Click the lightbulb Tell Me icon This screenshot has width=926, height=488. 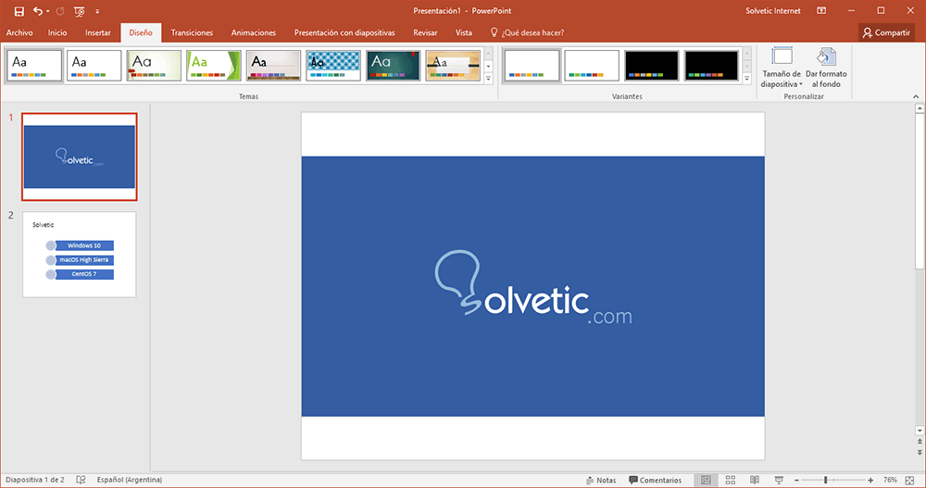click(494, 32)
